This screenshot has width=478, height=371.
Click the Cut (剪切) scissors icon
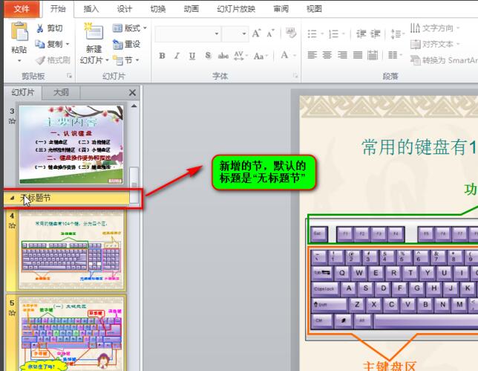tap(40, 28)
